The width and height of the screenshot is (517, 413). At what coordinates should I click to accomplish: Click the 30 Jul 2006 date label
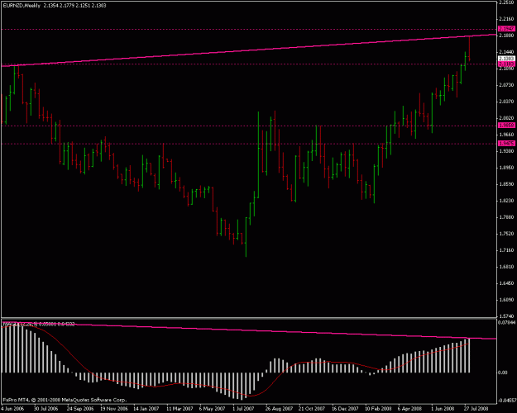point(45,409)
